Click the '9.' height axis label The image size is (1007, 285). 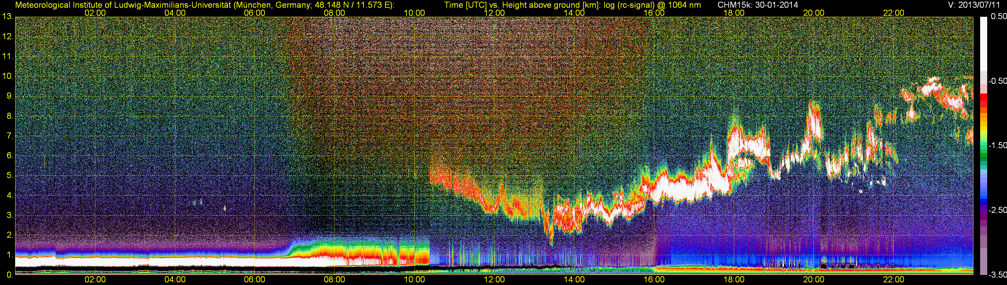[10, 96]
